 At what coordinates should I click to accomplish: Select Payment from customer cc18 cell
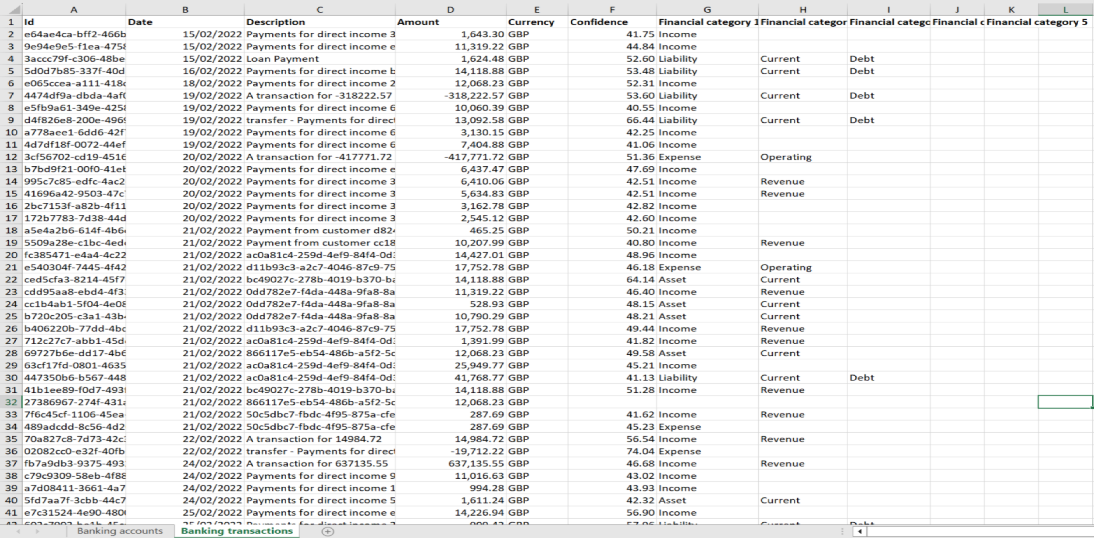point(320,243)
